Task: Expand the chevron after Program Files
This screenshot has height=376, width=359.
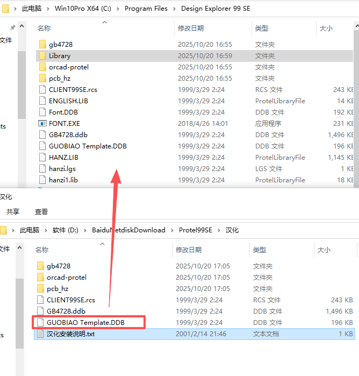Action: tap(174, 9)
